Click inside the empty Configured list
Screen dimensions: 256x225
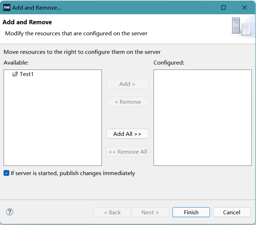pyautogui.click(x=202, y=118)
